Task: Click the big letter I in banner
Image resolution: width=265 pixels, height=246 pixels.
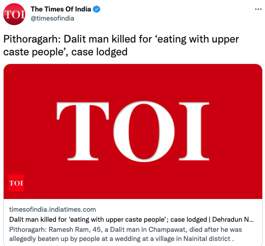Action: point(194,131)
